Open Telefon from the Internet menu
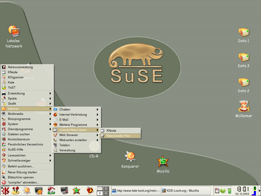The height and width of the screenshot is (196, 261). [76, 145]
